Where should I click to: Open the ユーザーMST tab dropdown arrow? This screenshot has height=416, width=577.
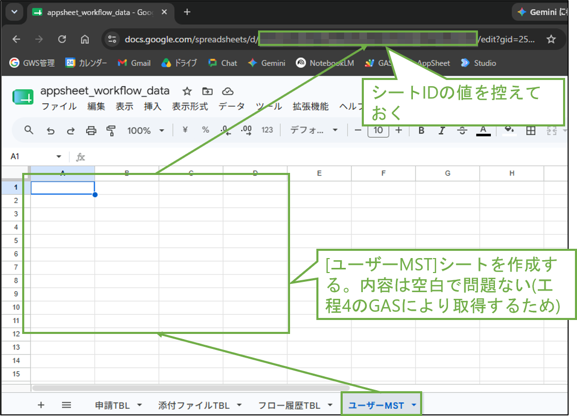[414, 405]
